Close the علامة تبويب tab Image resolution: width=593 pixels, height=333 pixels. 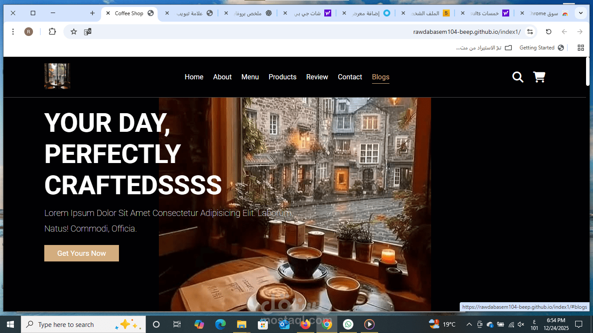click(x=167, y=13)
